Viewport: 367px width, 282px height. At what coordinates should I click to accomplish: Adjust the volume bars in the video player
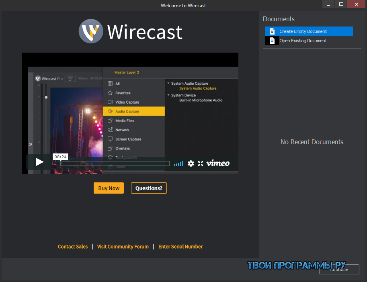click(x=178, y=163)
